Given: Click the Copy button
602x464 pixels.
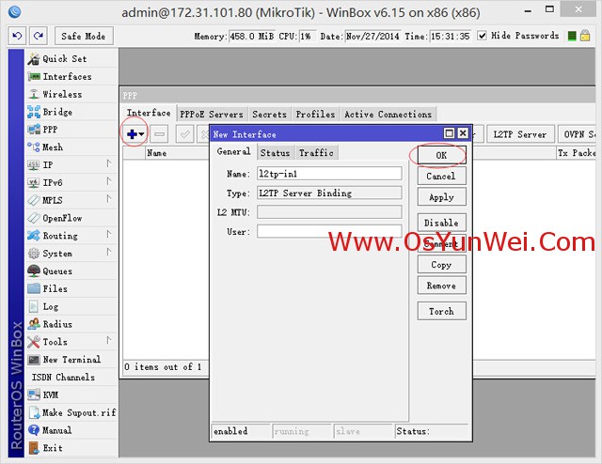Looking at the screenshot, I should point(441,265).
